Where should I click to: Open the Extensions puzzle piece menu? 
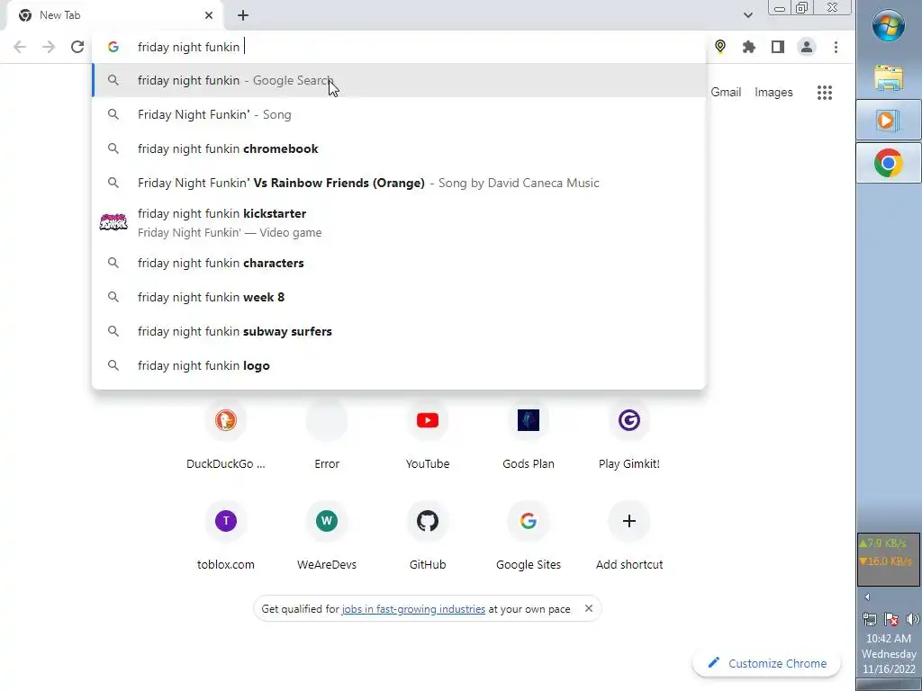748,47
